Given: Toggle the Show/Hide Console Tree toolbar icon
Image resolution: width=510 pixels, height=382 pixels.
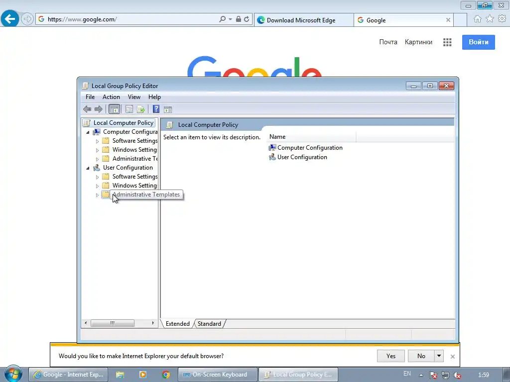Looking at the screenshot, I should click(114, 109).
